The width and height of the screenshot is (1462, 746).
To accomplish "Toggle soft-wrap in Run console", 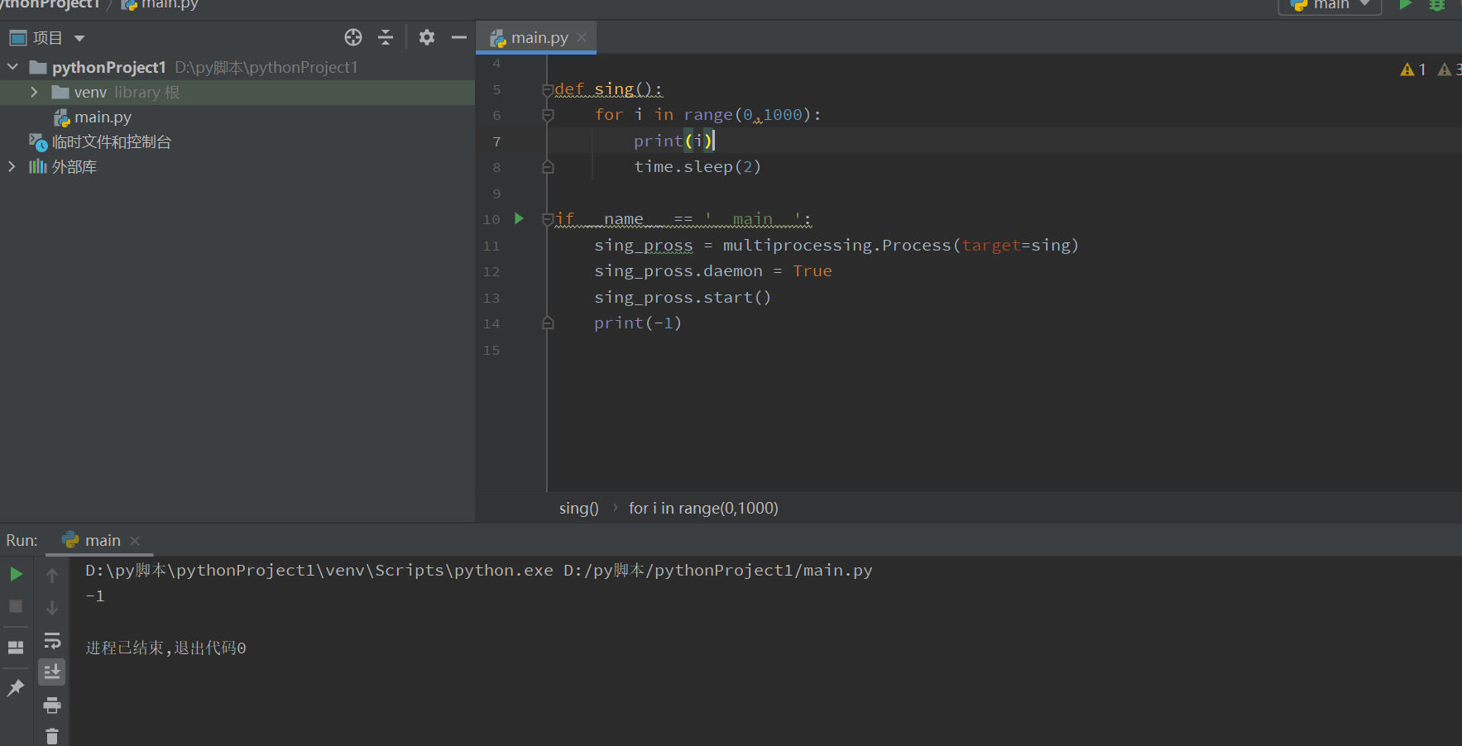I will (52, 640).
